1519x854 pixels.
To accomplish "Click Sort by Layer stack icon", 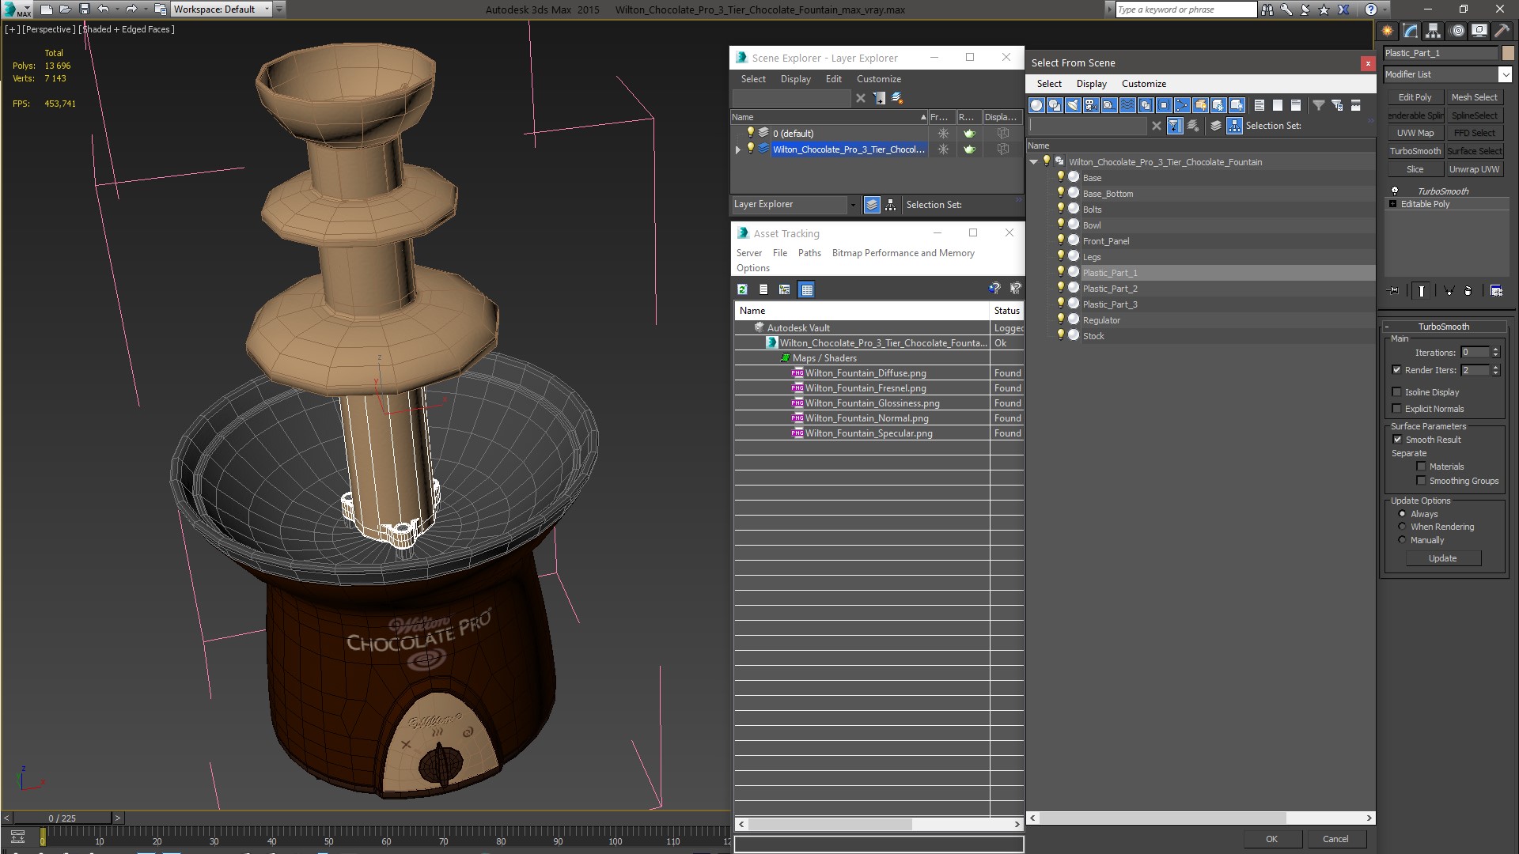I will [1216, 126].
